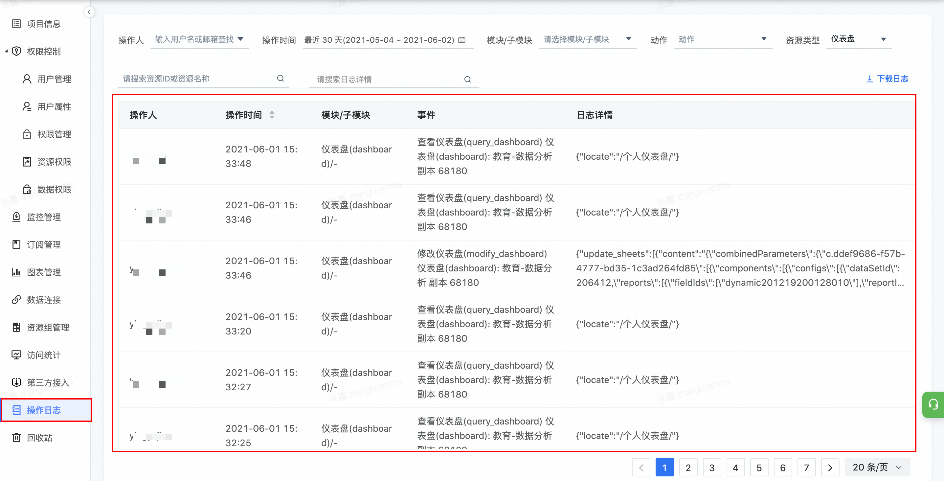944x481 pixels.
Task: Click the green headset support icon
Action: coord(933,404)
